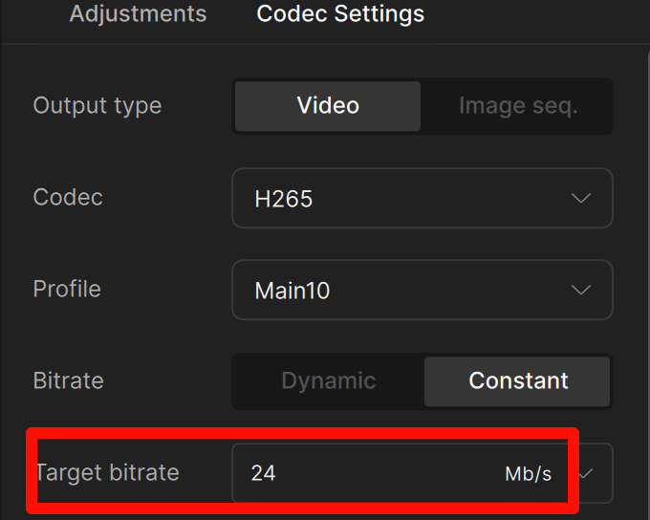
Task: Click the H265 text in the Codec box
Action: tap(284, 199)
